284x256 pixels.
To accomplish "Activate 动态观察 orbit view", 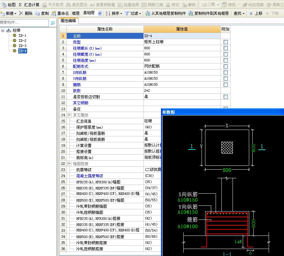I will 253,4.
